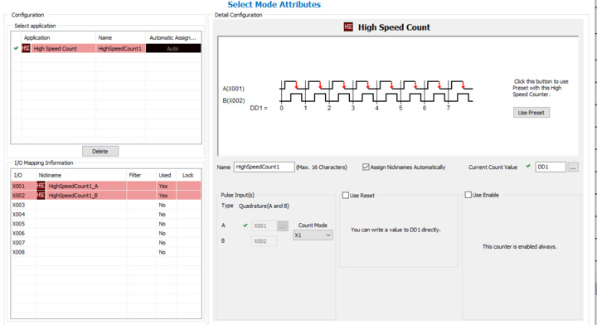Screen dimensions: 597x325
Task: Click HSC icon in X002 mapping row
Action: coord(41,195)
